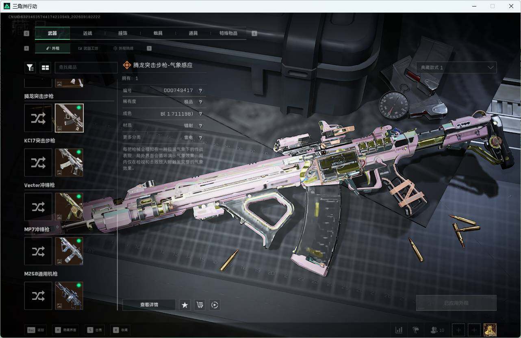Click the 查看详情 button
The height and width of the screenshot is (338, 521).
click(149, 305)
